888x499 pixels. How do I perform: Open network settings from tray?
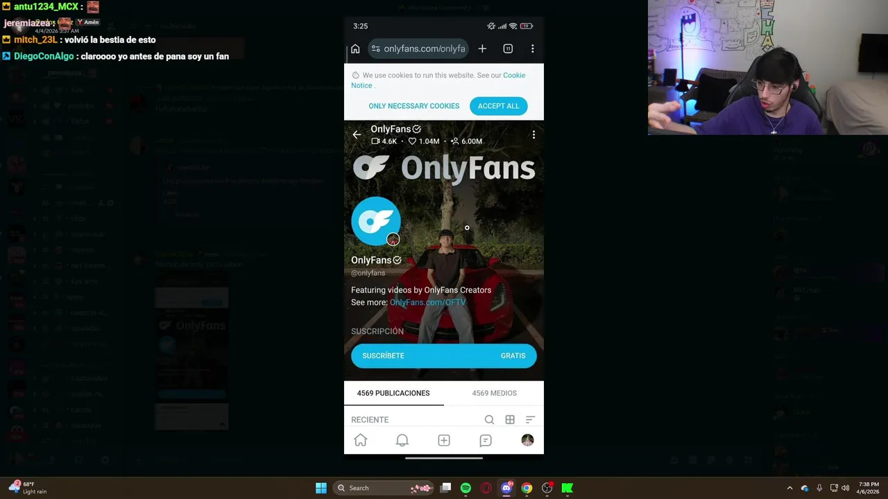(x=834, y=488)
